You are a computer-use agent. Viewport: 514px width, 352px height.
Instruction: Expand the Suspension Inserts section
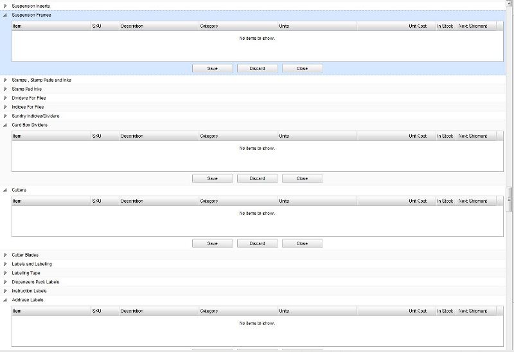(x=5, y=6)
